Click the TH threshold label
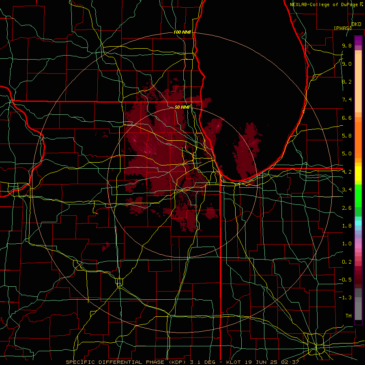 point(348,316)
